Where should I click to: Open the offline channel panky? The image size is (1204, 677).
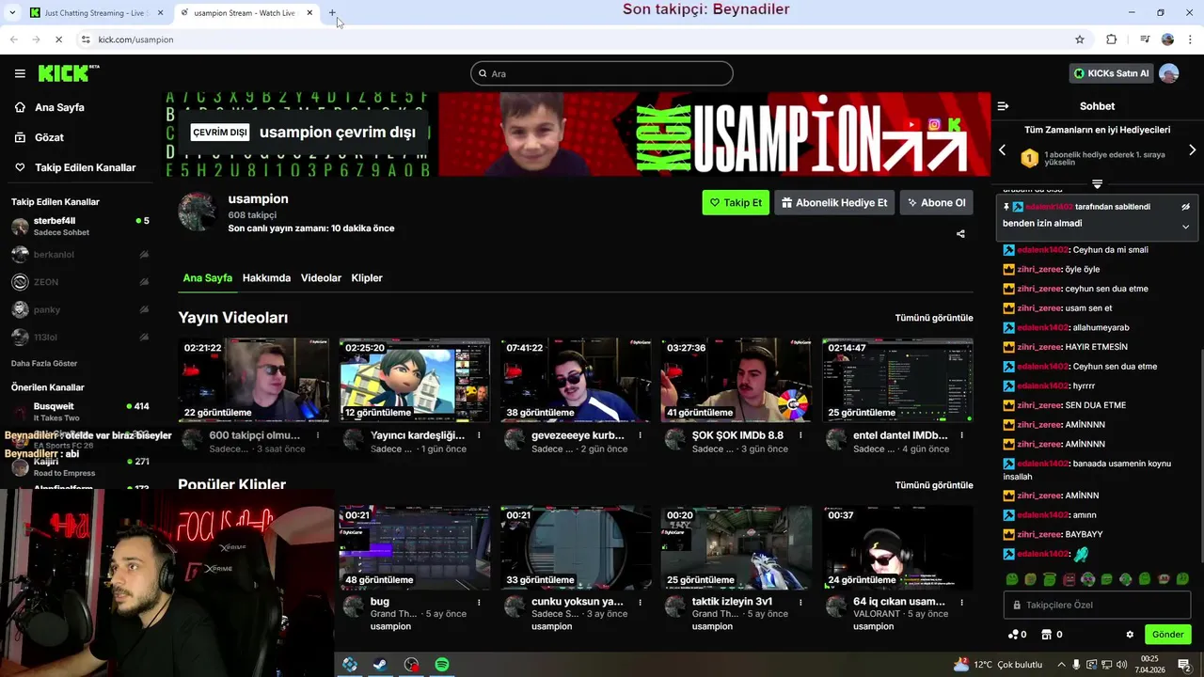point(80,309)
